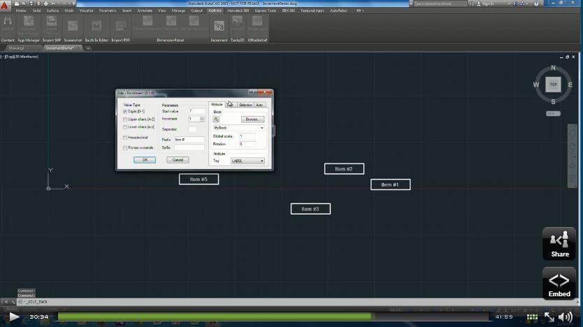Click the Rotation input field
The height and width of the screenshot is (327, 583).
[247, 144]
